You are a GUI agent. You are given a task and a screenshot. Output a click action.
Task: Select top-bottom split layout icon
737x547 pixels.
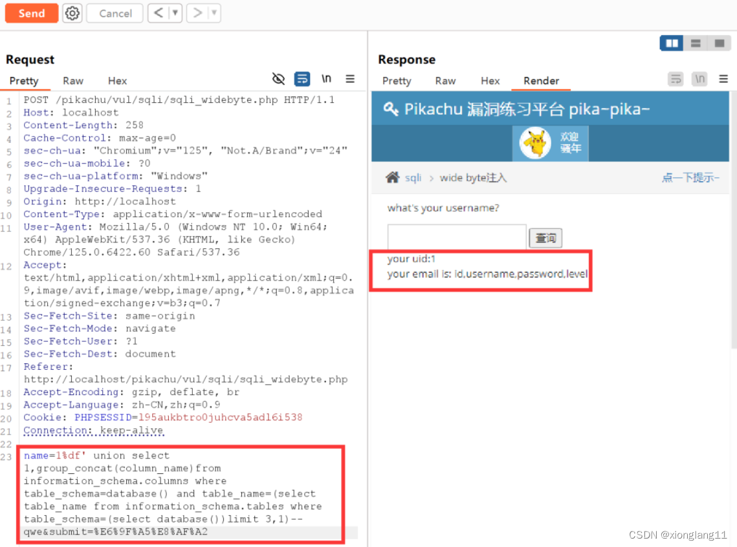pos(696,43)
